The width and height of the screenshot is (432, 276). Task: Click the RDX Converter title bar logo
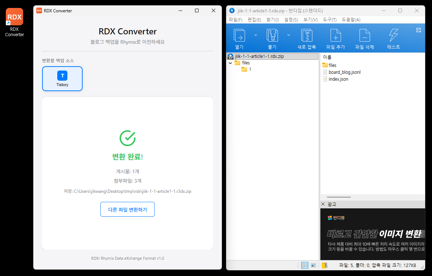tap(39, 11)
